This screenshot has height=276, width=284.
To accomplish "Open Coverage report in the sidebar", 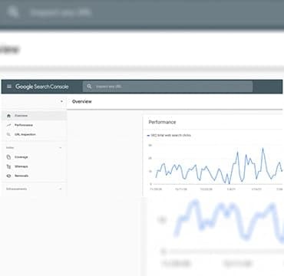I will coord(34,157).
